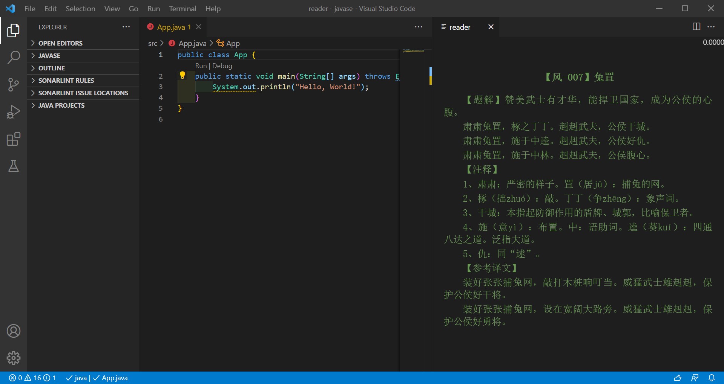Click the overview ruler scrollbar marker
This screenshot has width=724, height=384.
pos(430,75)
